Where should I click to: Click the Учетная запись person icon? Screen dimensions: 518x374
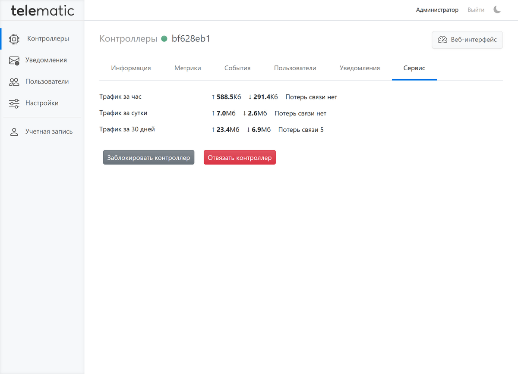[x=14, y=132]
